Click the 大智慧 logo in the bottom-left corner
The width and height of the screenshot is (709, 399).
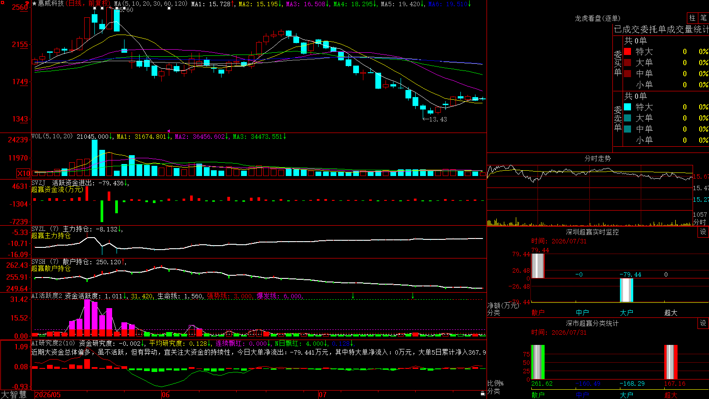tap(14, 395)
